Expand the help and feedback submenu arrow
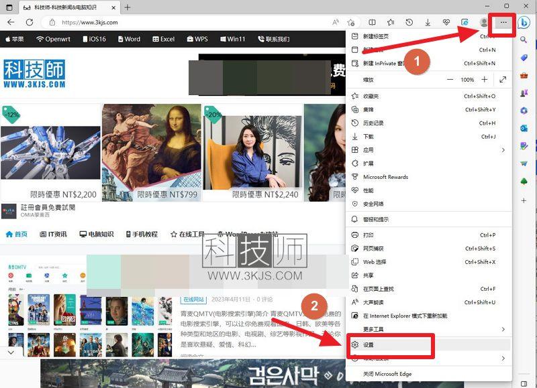Image resolution: width=537 pixels, height=388 pixels. (503, 359)
